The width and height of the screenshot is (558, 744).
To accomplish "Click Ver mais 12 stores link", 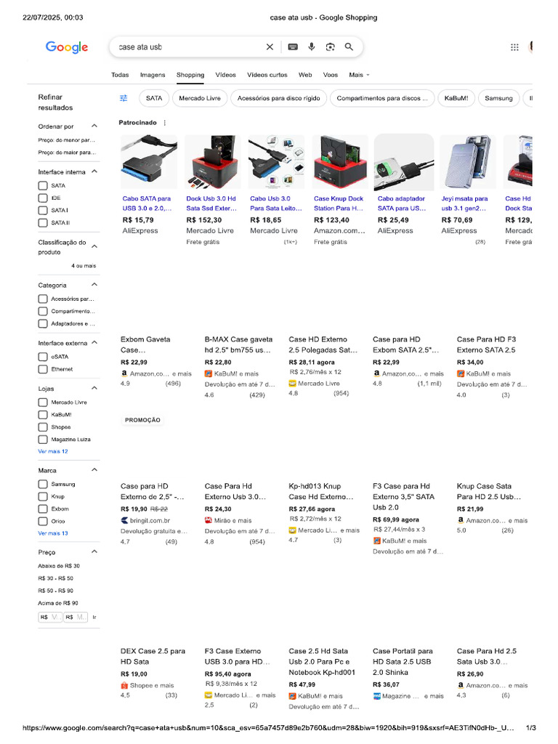I will 52,452.
